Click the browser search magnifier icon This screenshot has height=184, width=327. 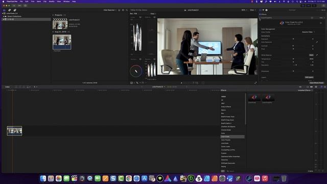127,10
